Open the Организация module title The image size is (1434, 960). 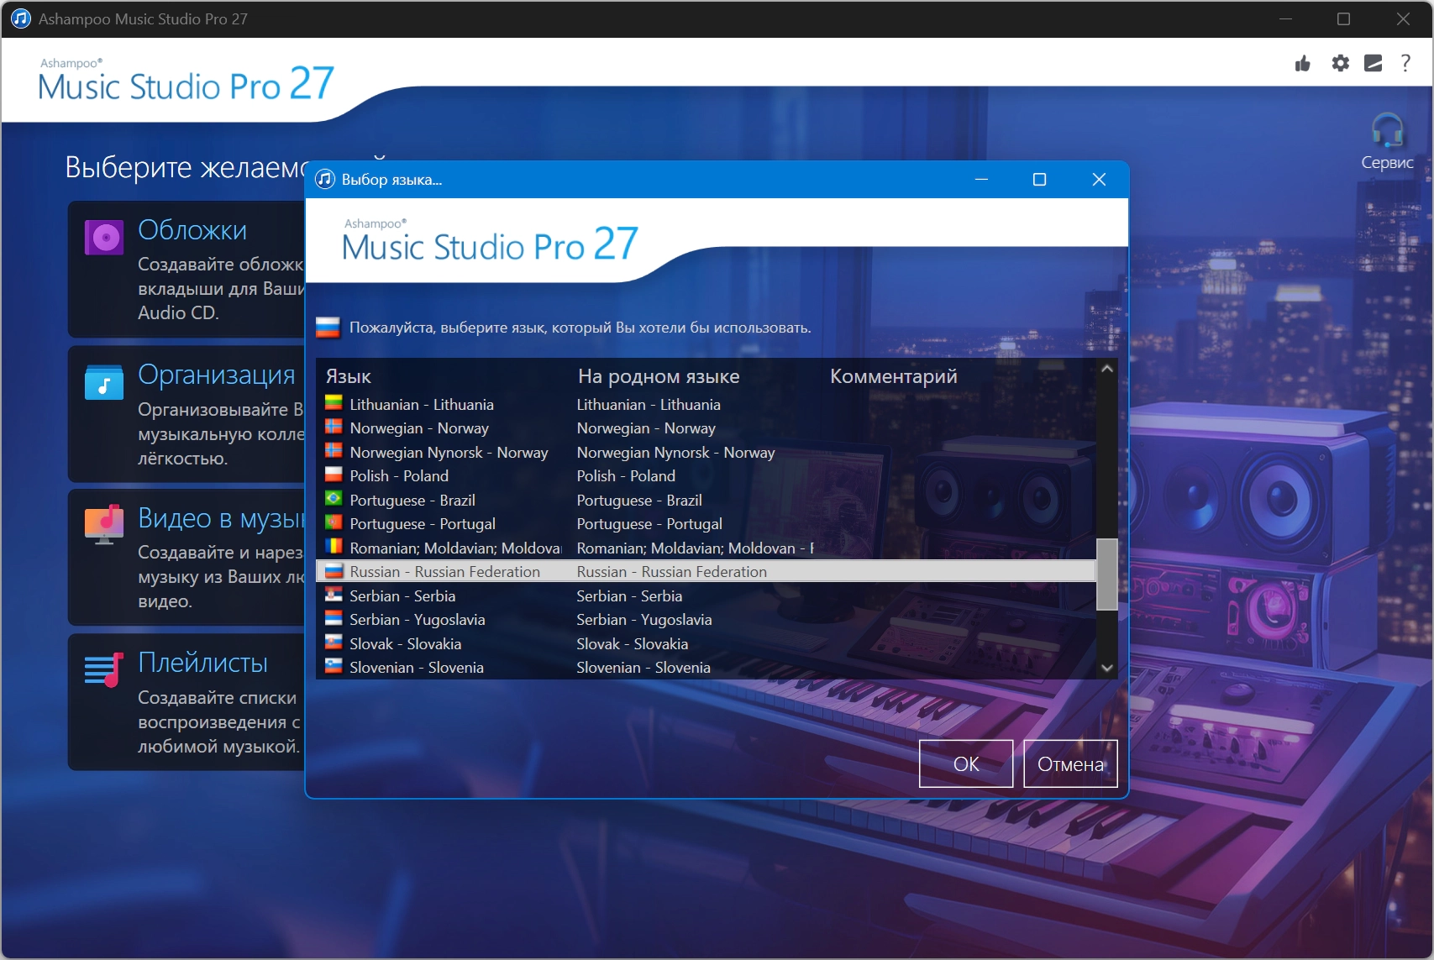[x=217, y=375]
